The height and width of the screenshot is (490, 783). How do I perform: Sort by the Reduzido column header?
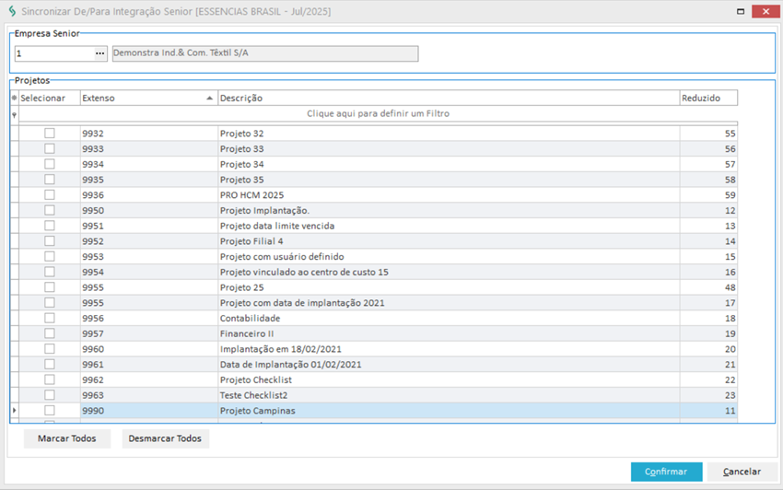708,98
